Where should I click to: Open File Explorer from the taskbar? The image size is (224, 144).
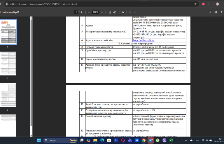click(95, 141)
